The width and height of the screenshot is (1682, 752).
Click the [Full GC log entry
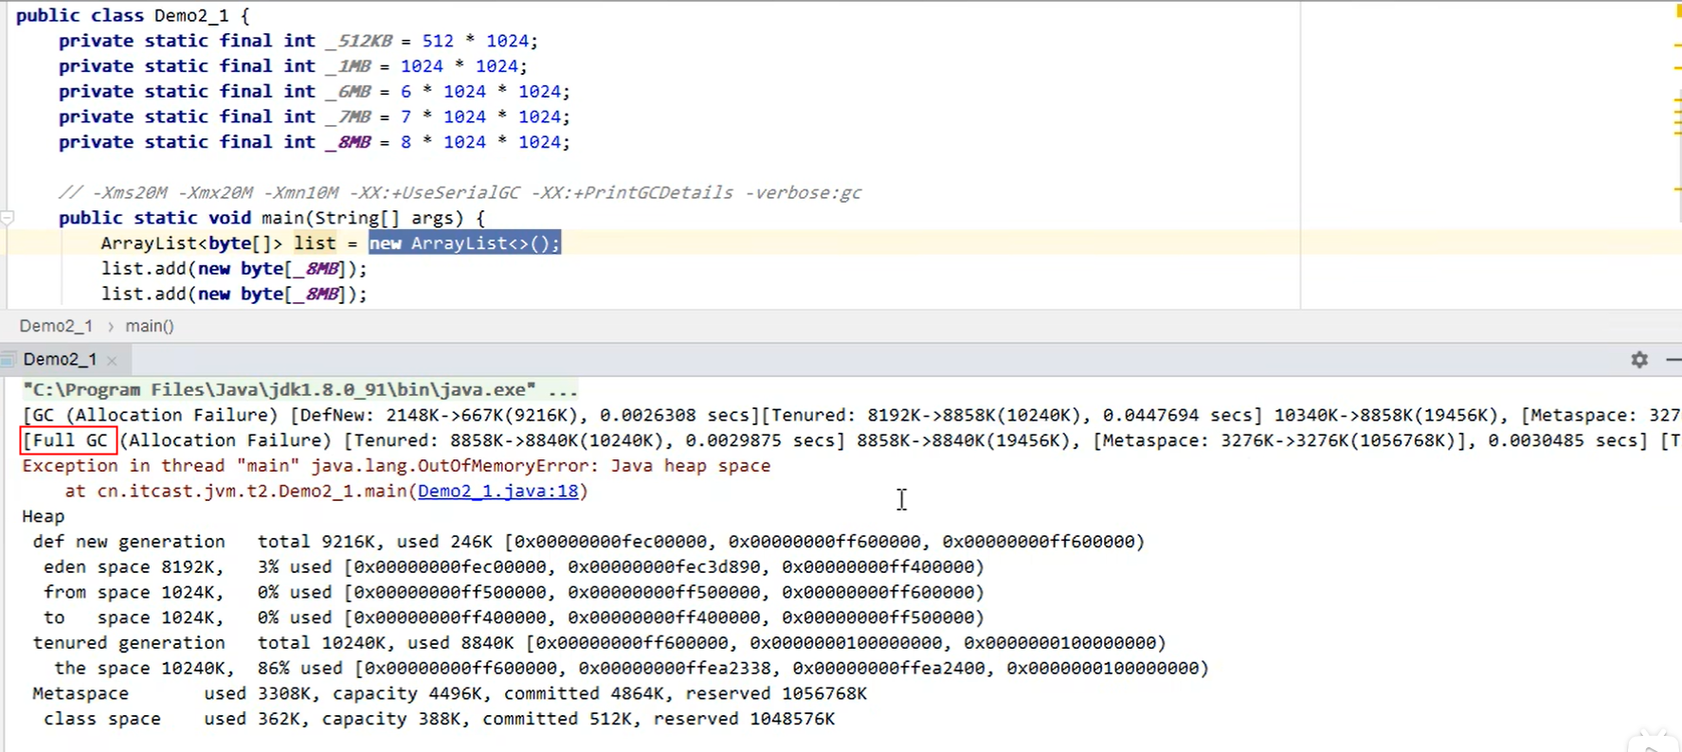(x=69, y=440)
